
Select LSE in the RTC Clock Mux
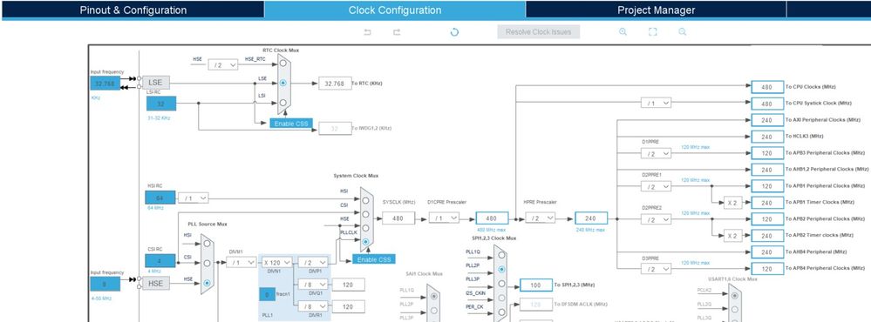[283, 83]
